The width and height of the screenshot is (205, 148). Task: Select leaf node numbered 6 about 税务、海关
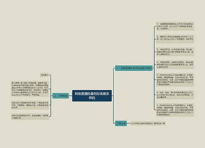click(175, 95)
